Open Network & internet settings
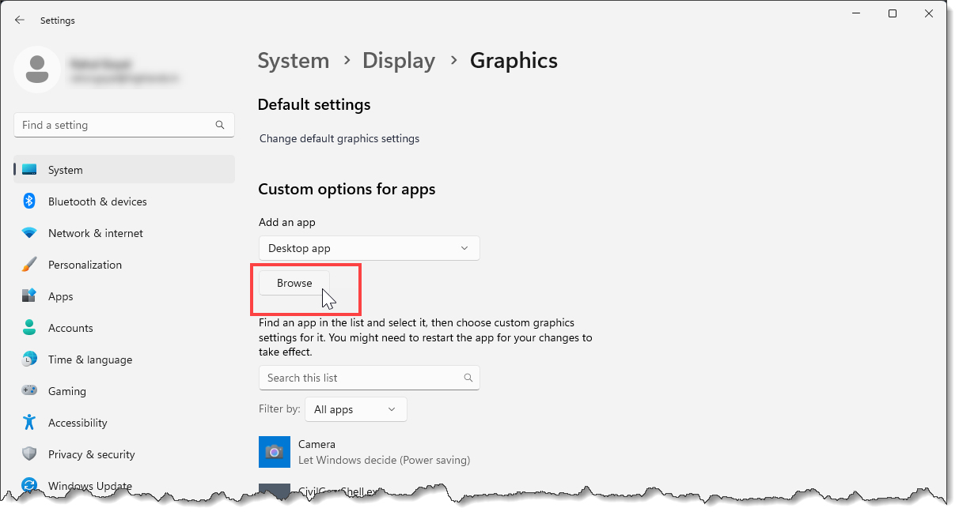The image size is (959, 512). click(x=94, y=232)
